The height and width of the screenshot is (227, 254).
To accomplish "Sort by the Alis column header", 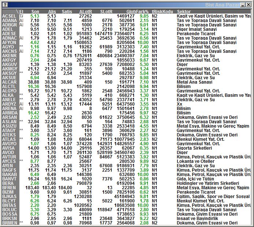I will click(52, 11).
